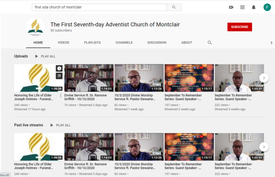
Task: Open the YouTube apps grid icon
Action: 242,7
